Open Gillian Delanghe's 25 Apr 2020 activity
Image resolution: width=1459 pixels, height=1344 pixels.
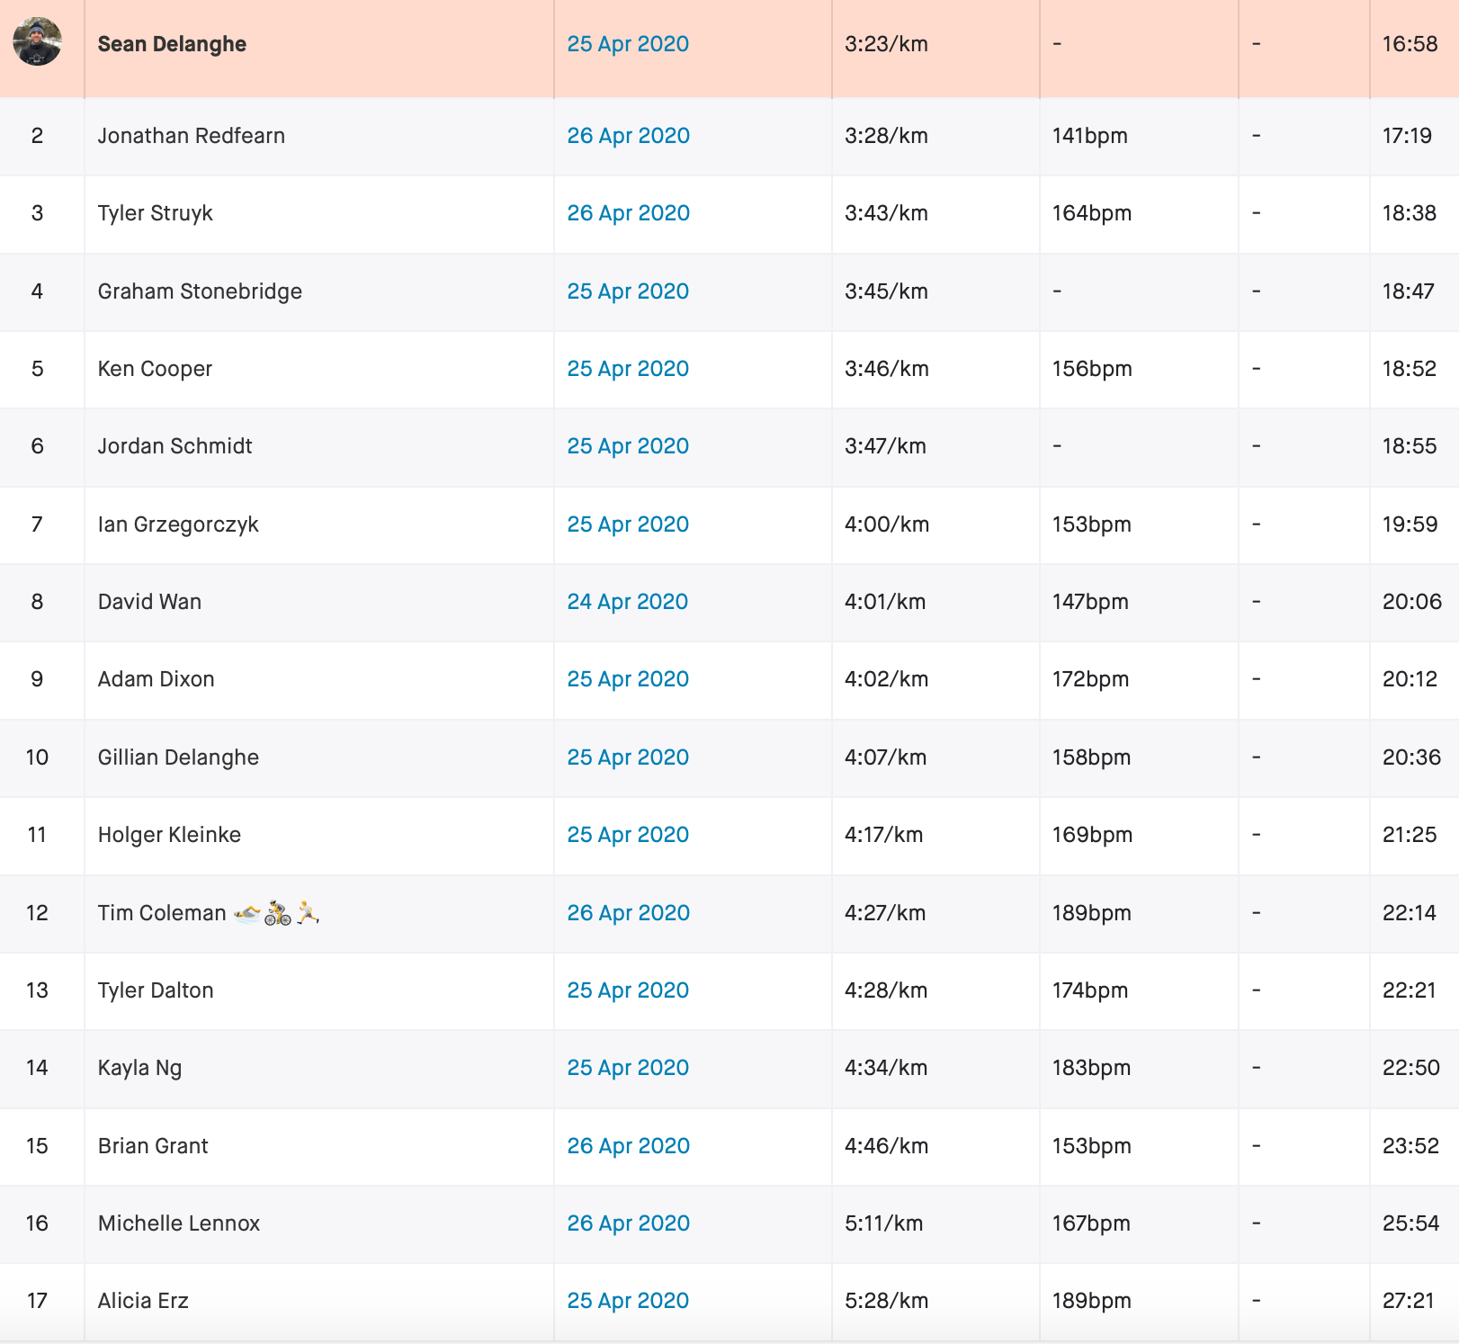(628, 757)
